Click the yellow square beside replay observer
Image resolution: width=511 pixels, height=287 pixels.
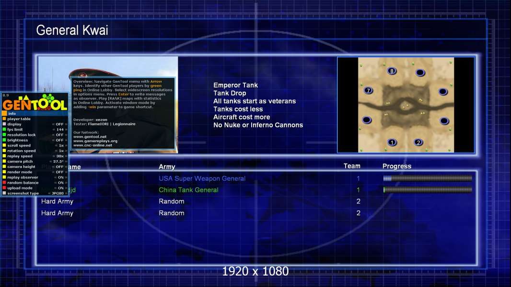pos(4,177)
